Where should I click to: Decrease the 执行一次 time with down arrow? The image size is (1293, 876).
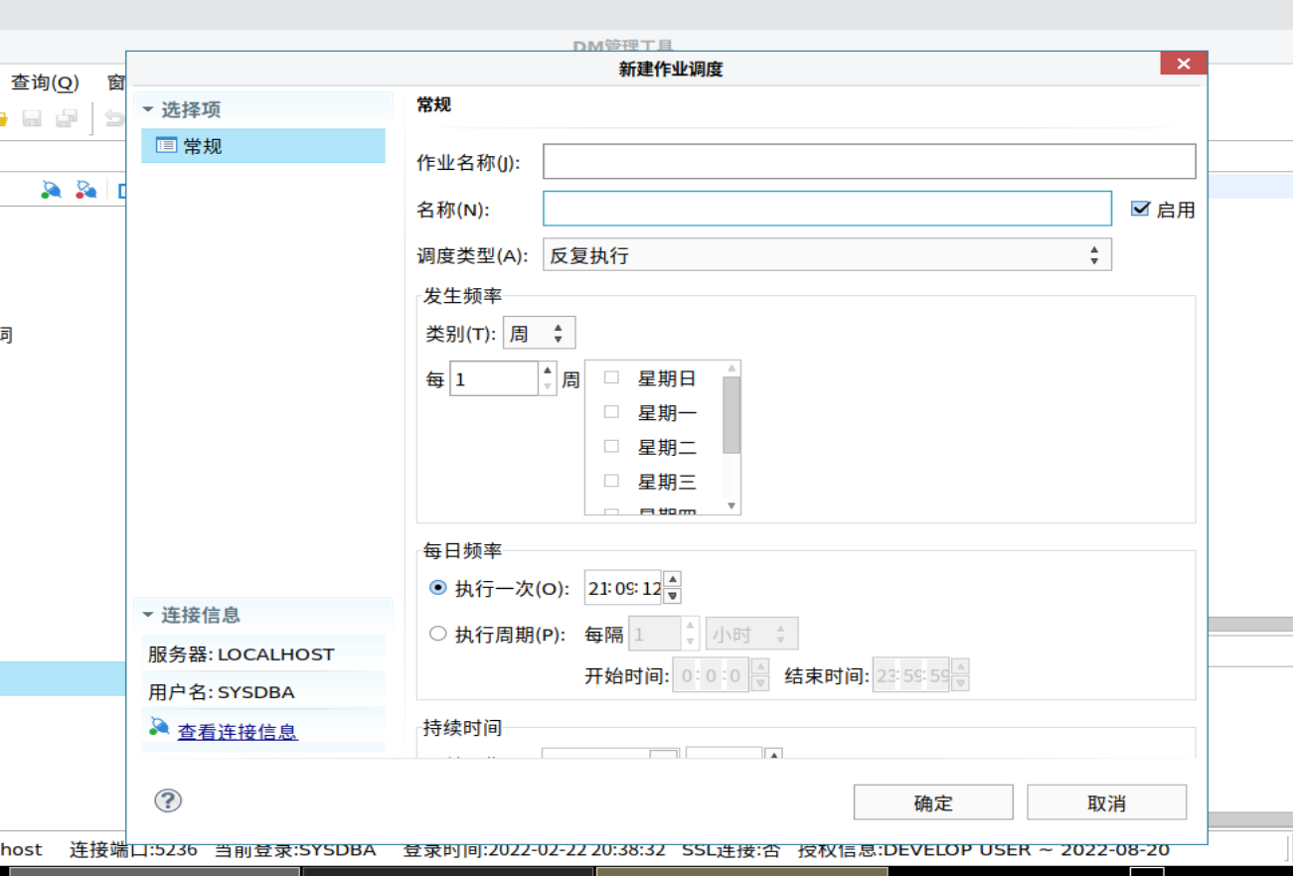click(673, 596)
